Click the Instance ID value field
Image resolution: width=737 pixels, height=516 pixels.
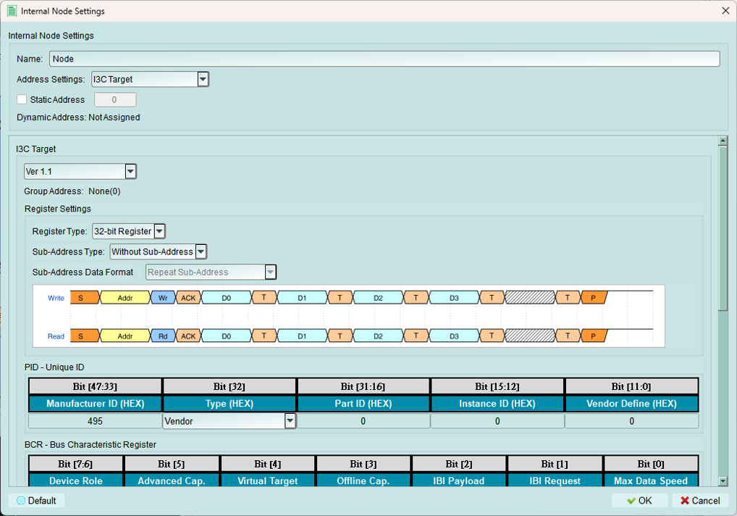point(497,421)
